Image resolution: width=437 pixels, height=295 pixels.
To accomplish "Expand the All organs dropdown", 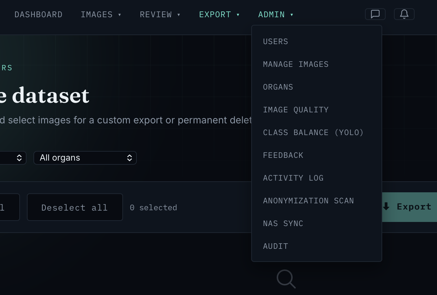I will (85, 158).
